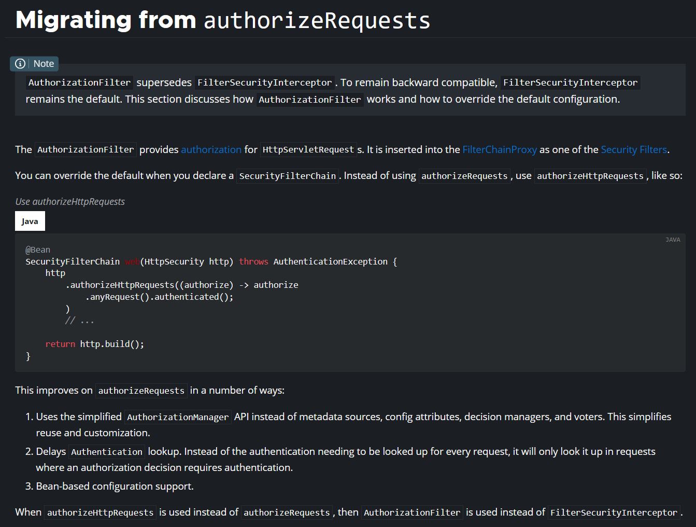Click the Use authorizeHttpRequests caption
The height and width of the screenshot is (527, 696).
coord(70,202)
